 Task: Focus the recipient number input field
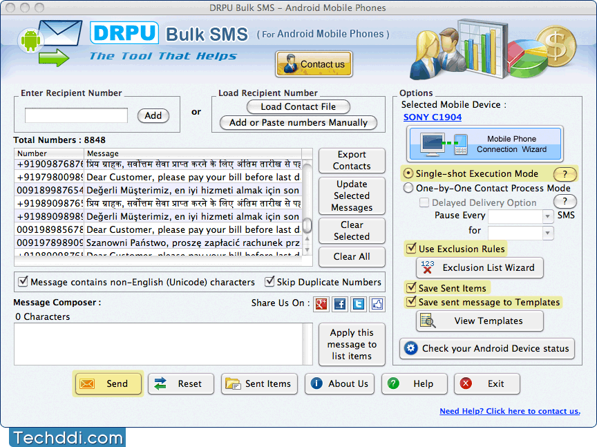pos(76,115)
